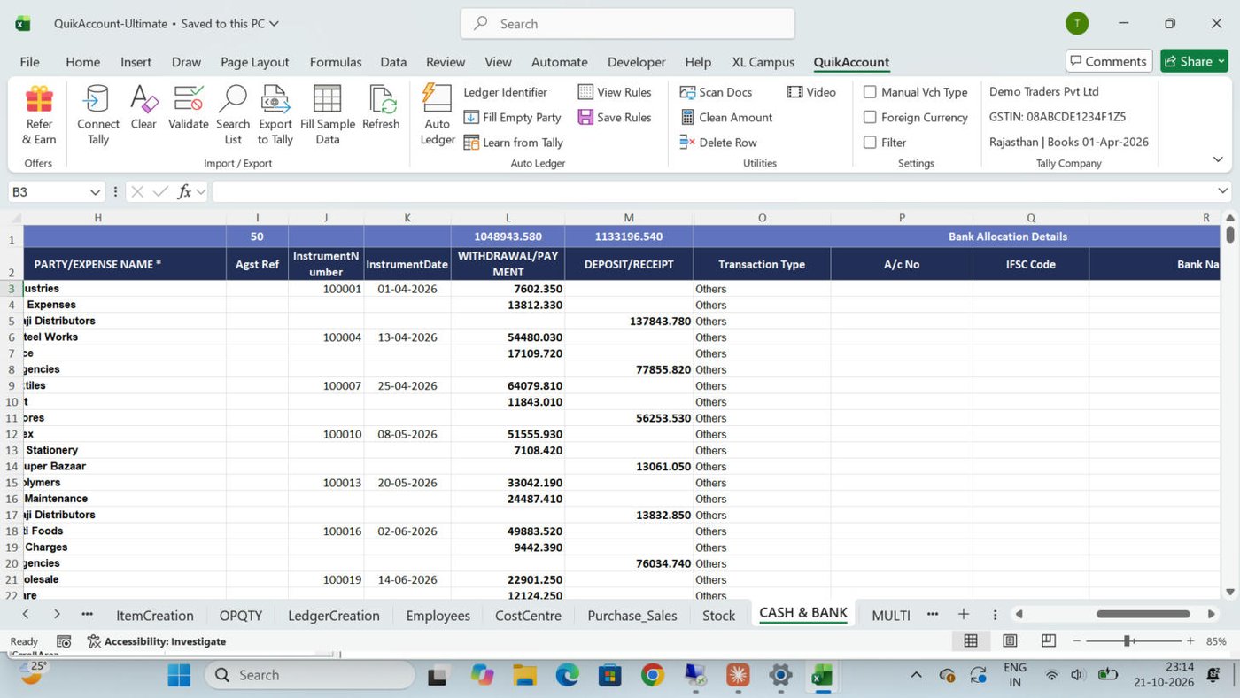1240x698 pixels.
Task: Tick the Filter checkbox
Action: pos(870,143)
